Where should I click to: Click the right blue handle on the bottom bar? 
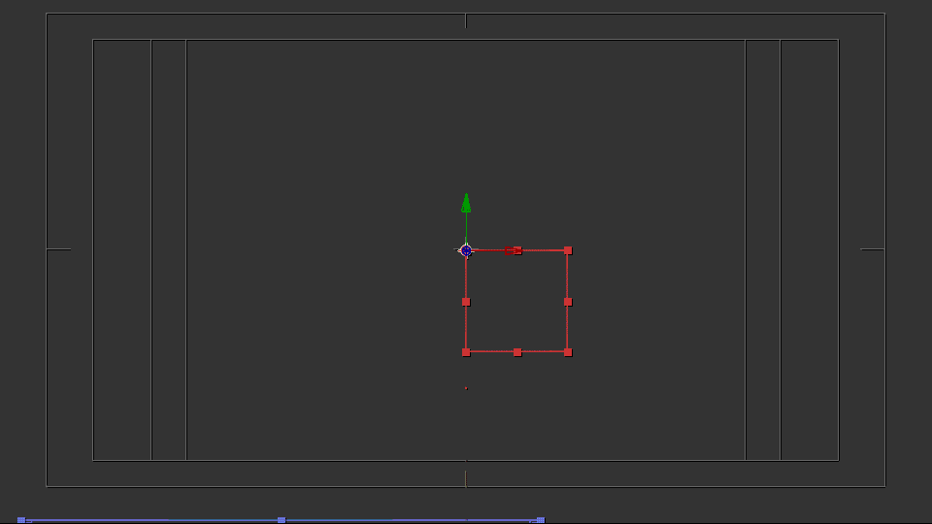point(541,520)
